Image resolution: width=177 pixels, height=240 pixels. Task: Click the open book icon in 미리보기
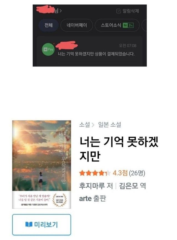click(x=29, y=224)
